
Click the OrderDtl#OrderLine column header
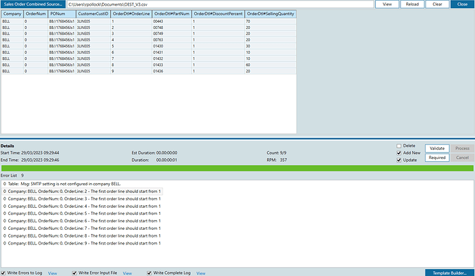[131, 14]
